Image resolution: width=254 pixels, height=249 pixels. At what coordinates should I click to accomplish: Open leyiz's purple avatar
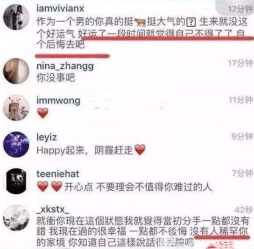(x=16, y=145)
